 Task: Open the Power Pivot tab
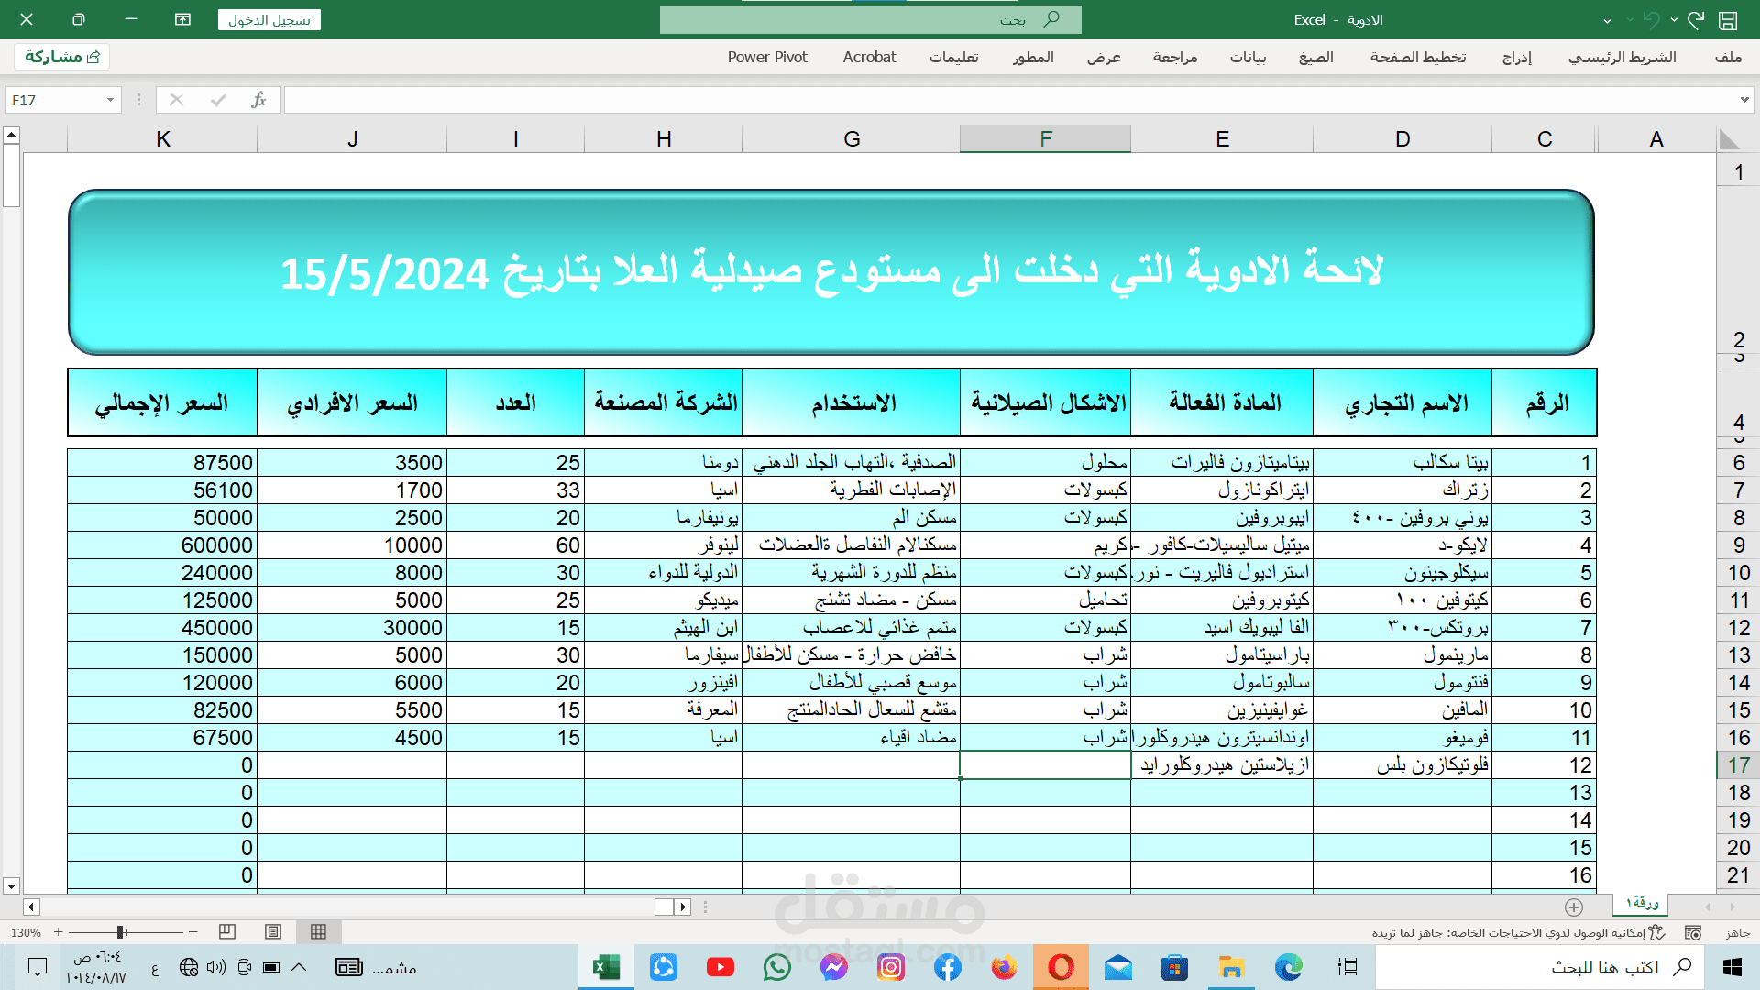click(767, 57)
